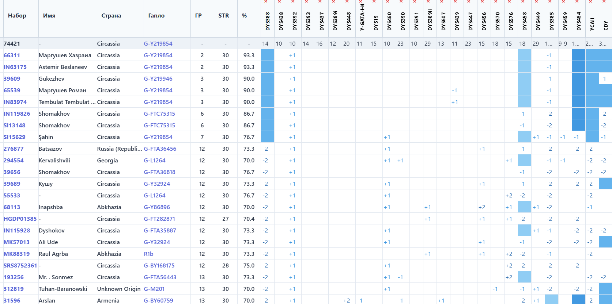Open kit HGDP01385 link

coord(20,219)
